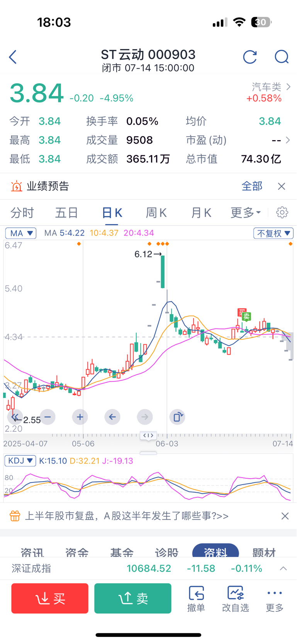297x643 pixels.
Task: Open the 不复权 adjustment dropdown
Action: coord(273,233)
